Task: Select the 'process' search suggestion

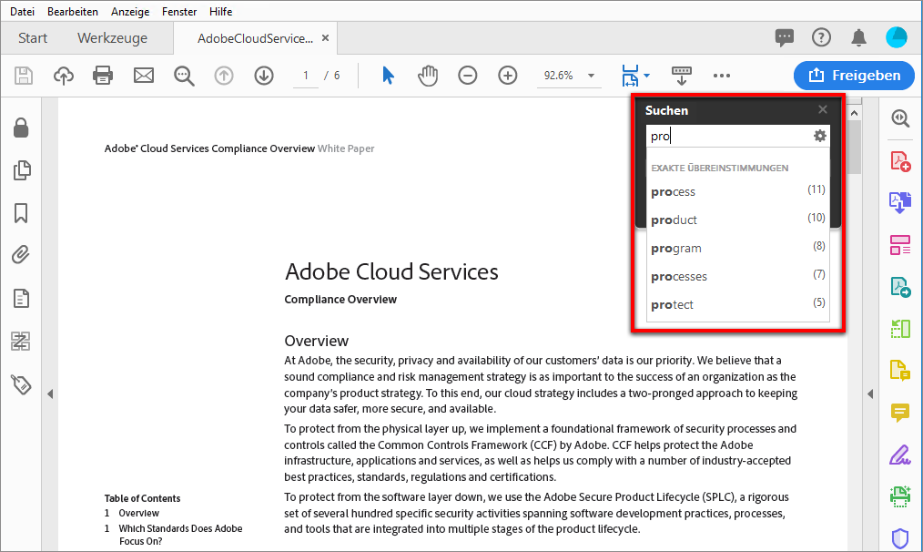Action: pos(738,191)
